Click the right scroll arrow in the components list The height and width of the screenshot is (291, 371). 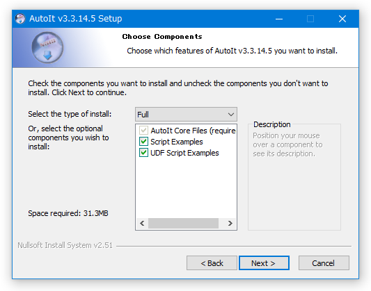pos(230,223)
